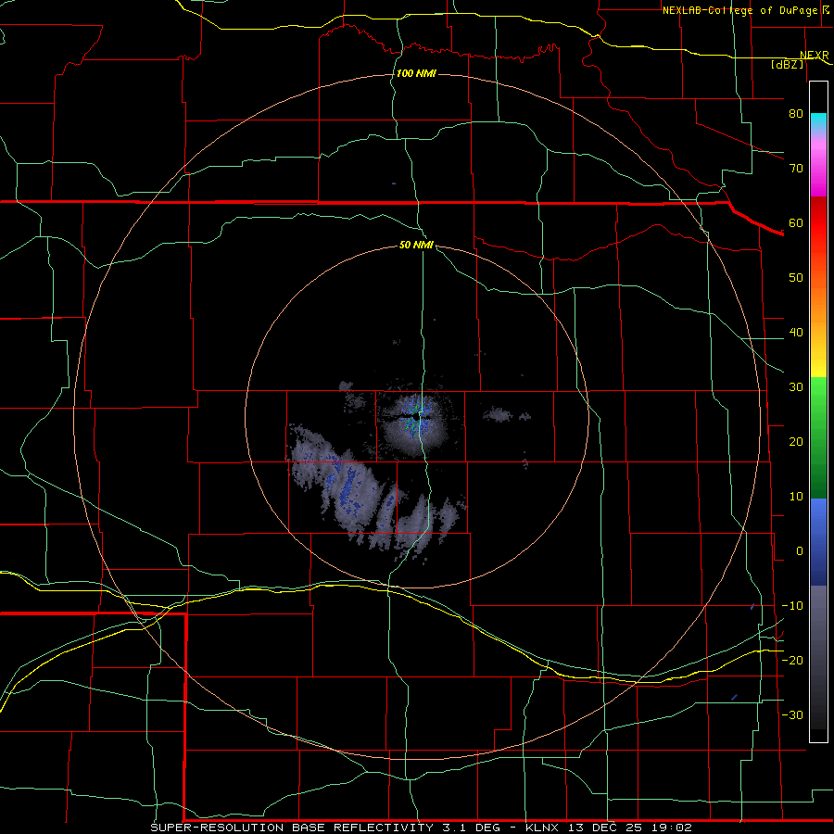The width and height of the screenshot is (834, 834).
Task: Click the green segment of the color bar
Action: (818, 437)
